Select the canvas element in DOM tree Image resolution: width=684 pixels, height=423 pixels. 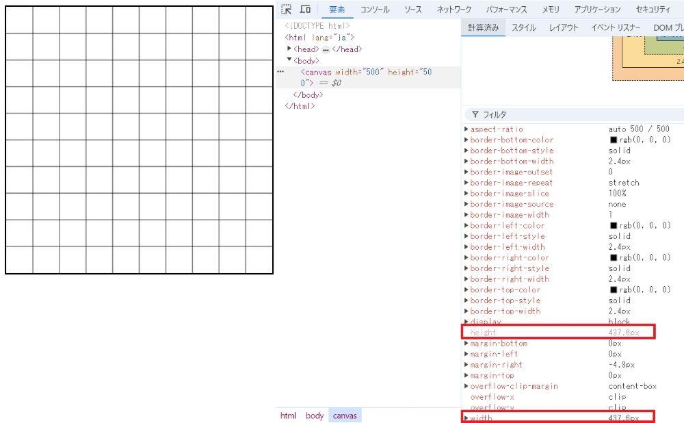click(x=368, y=77)
